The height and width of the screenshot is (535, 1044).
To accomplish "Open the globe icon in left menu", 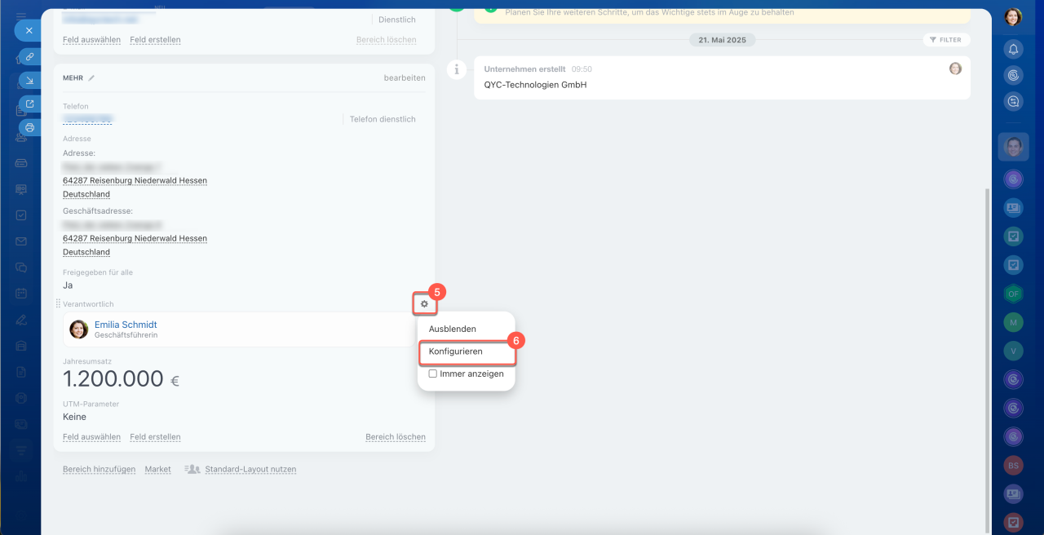I will (21, 397).
